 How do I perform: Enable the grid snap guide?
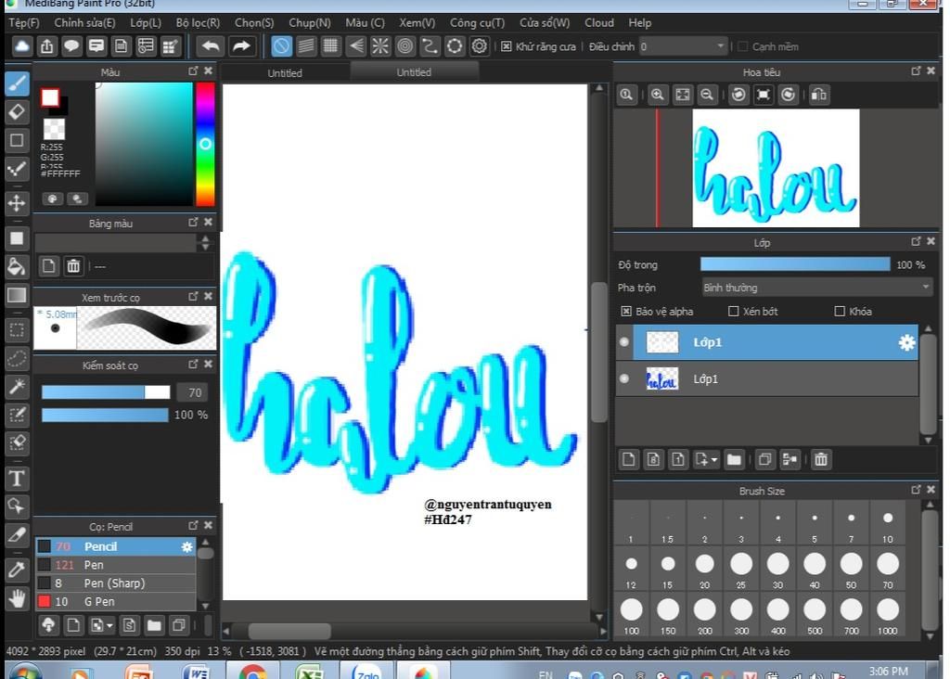click(331, 46)
